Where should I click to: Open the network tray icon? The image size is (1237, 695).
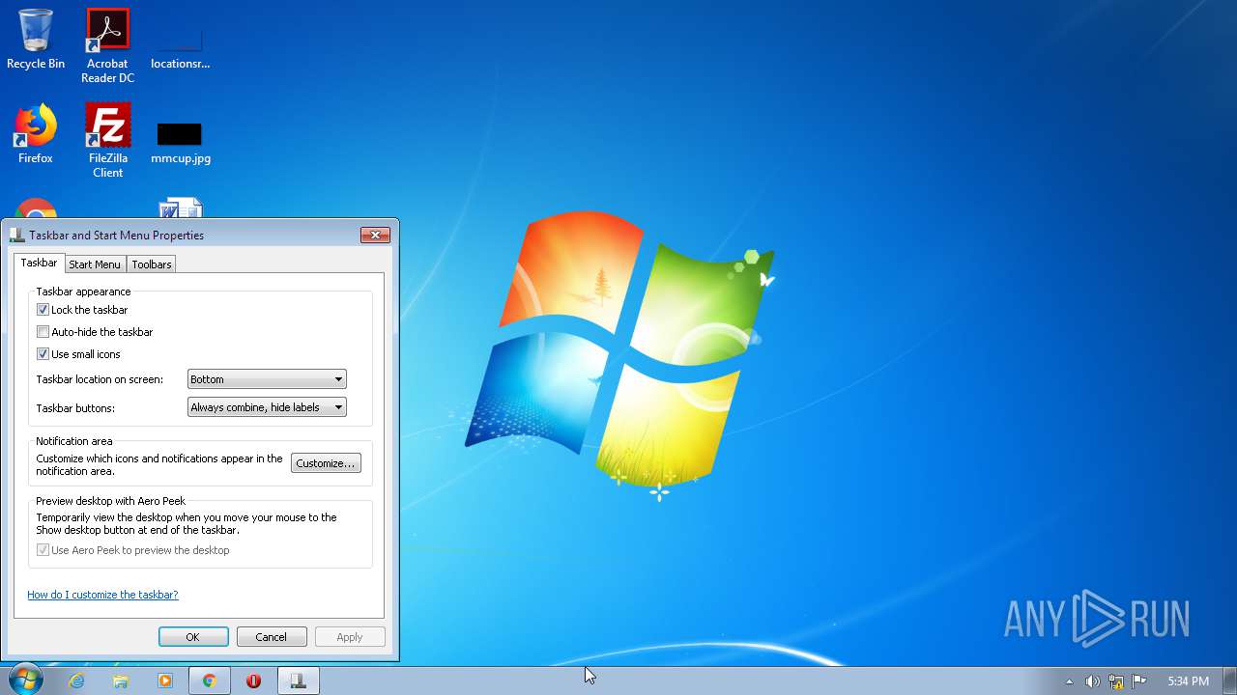pyautogui.click(x=1116, y=681)
